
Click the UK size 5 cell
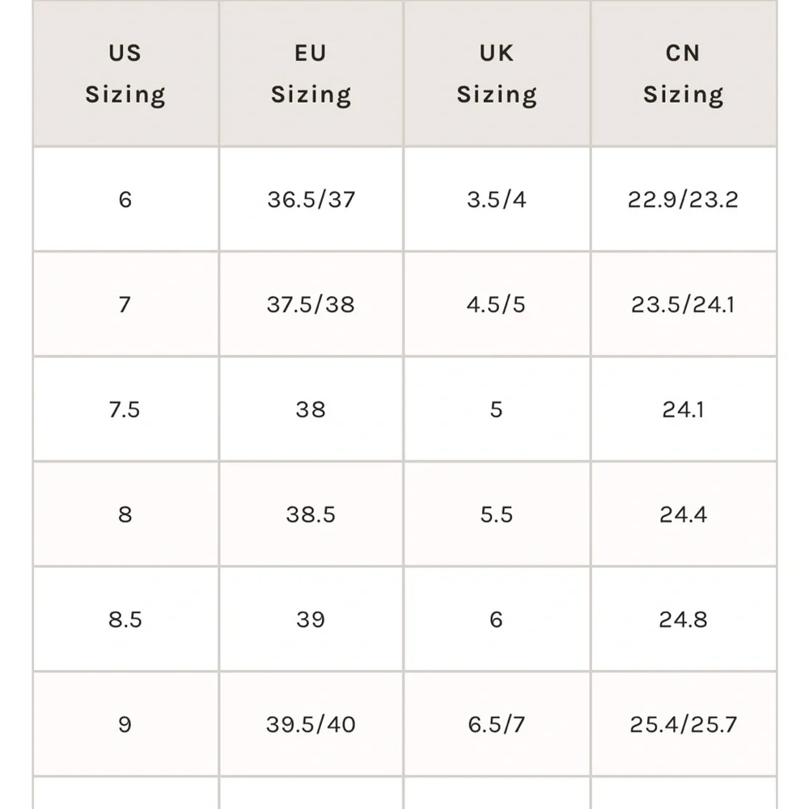tap(498, 409)
